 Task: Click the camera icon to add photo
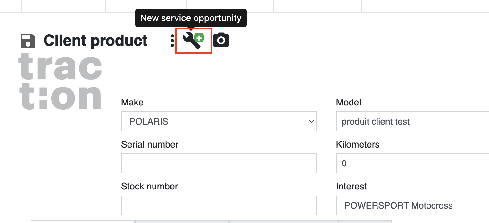[221, 40]
